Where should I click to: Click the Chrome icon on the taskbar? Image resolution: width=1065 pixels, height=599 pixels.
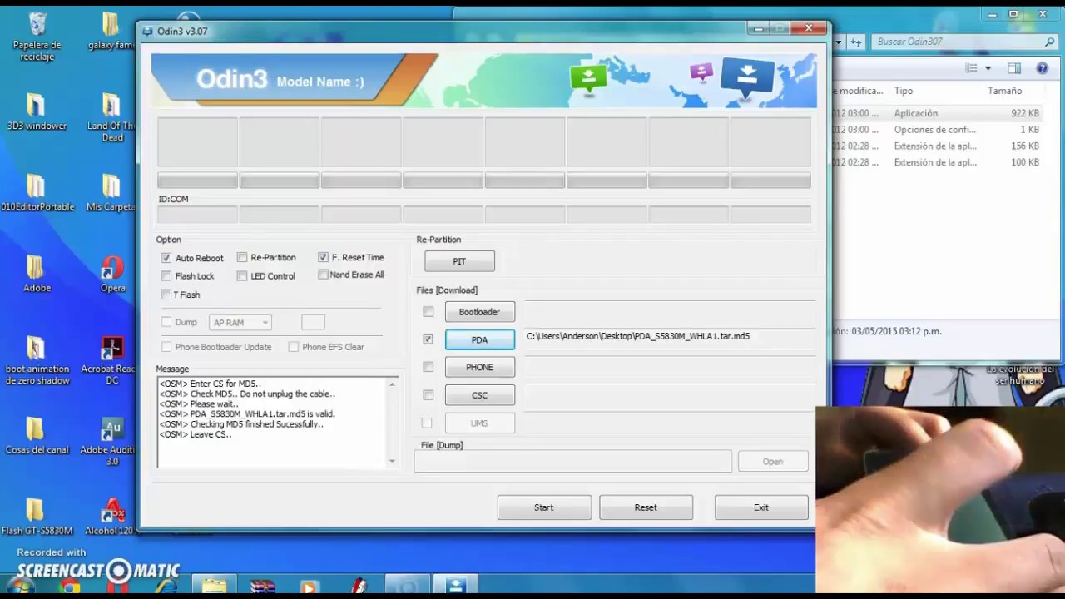pyautogui.click(x=70, y=587)
